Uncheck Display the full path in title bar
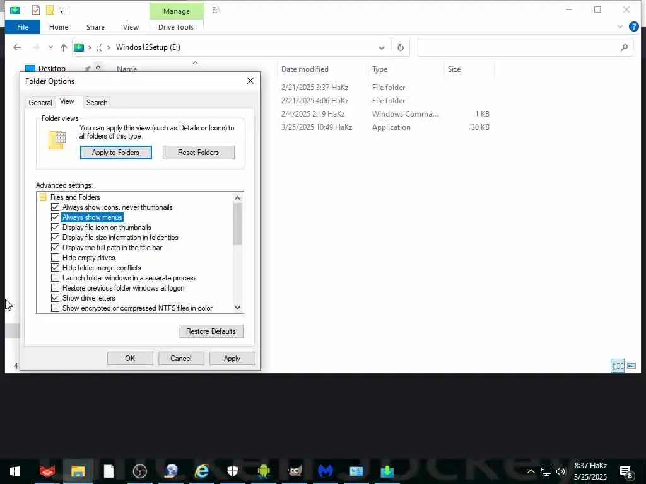This screenshot has height=484, width=646. click(56, 247)
